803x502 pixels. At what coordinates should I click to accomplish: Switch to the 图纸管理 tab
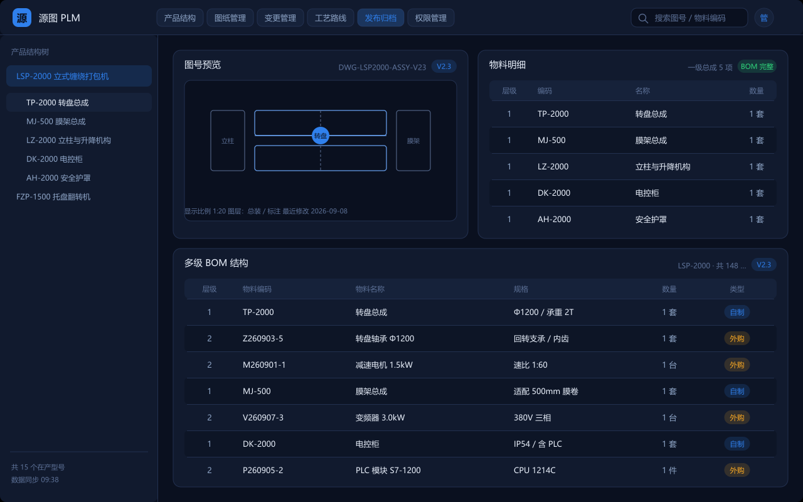tap(230, 18)
